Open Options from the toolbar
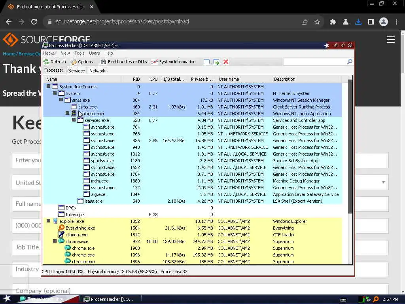The height and width of the screenshot is (304, 405). pyautogui.click(x=81, y=62)
